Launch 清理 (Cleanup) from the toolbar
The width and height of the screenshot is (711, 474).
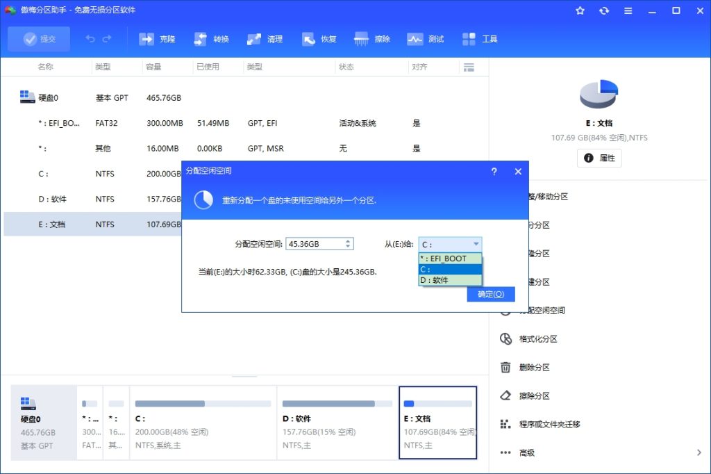click(265, 39)
